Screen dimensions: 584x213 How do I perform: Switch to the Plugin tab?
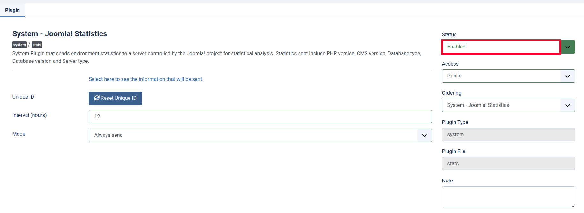(12, 10)
